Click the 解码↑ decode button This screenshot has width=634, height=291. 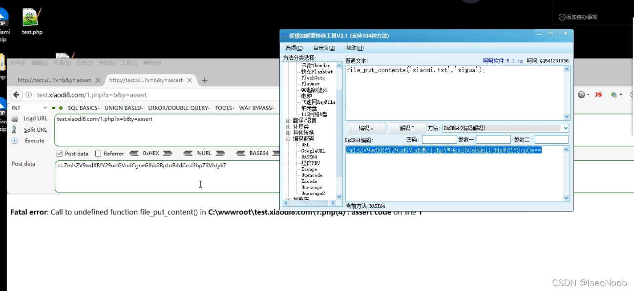(x=408, y=128)
